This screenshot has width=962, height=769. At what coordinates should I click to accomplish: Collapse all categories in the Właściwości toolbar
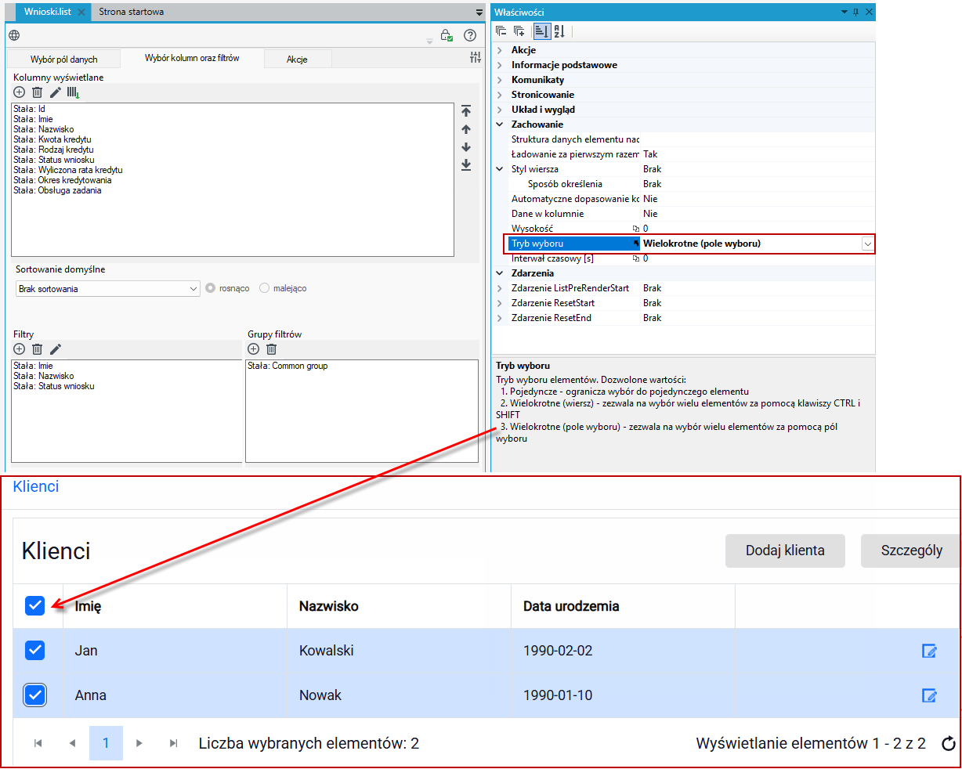[501, 31]
